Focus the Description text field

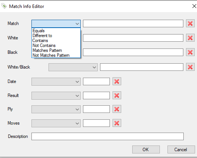click(108, 136)
